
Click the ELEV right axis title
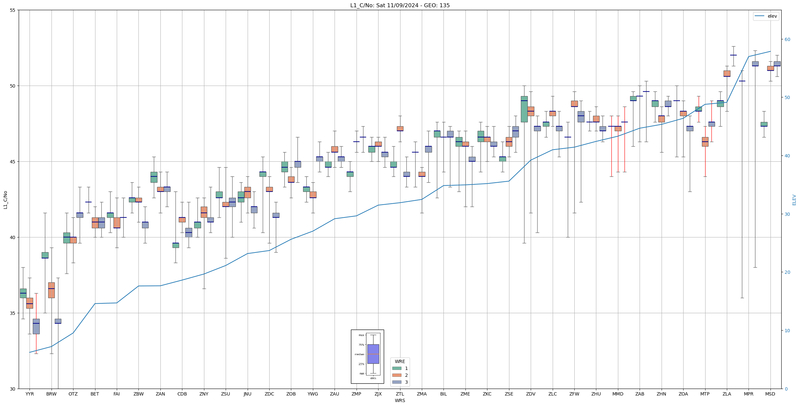[794, 200]
